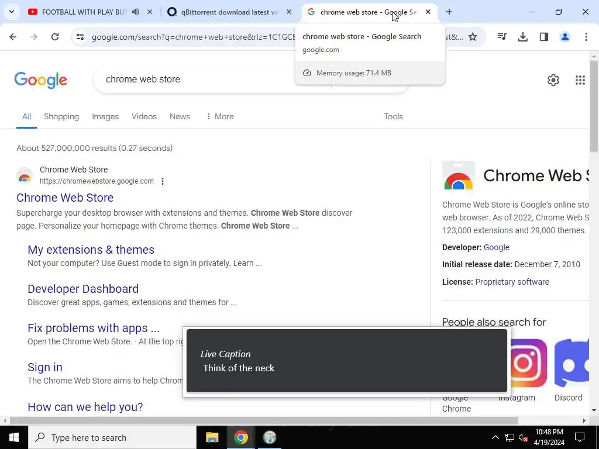This screenshot has width=599, height=449.
Task: Open the Windows Start menu
Action: point(14,437)
